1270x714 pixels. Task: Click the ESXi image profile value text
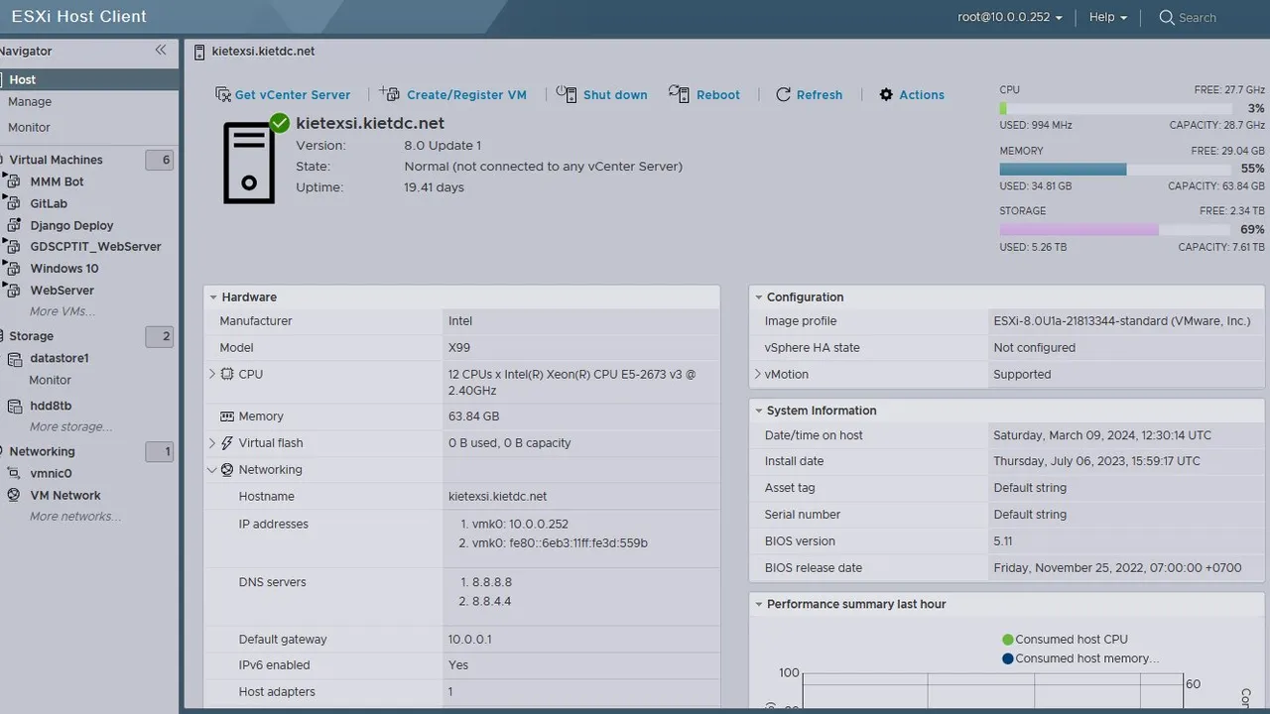coord(1122,321)
